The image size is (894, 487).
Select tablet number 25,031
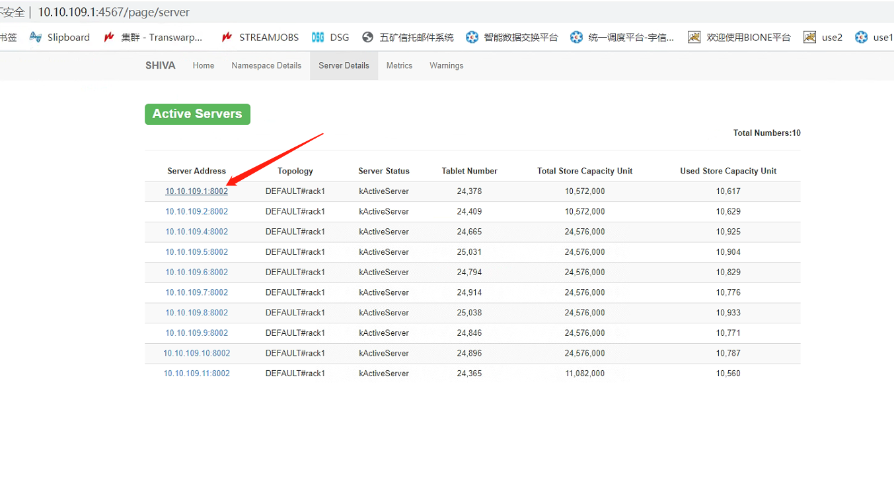[x=469, y=252]
